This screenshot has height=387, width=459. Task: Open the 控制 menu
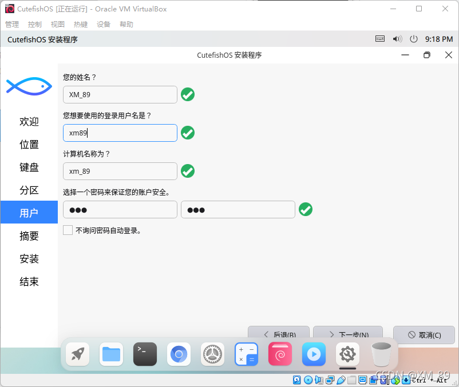35,24
